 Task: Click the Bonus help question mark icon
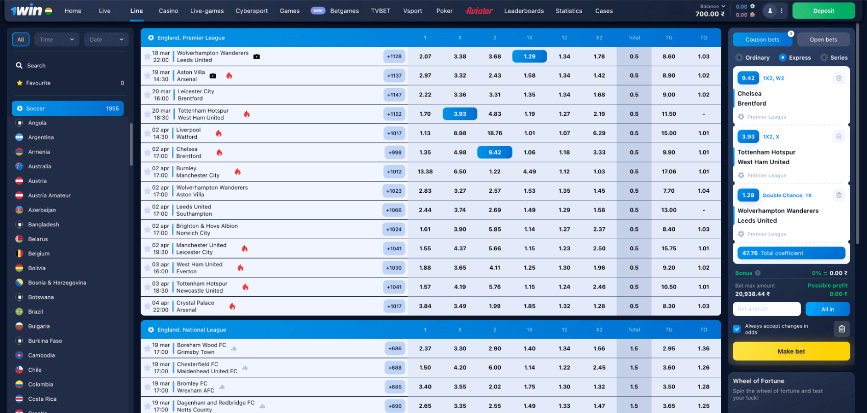[758, 273]
